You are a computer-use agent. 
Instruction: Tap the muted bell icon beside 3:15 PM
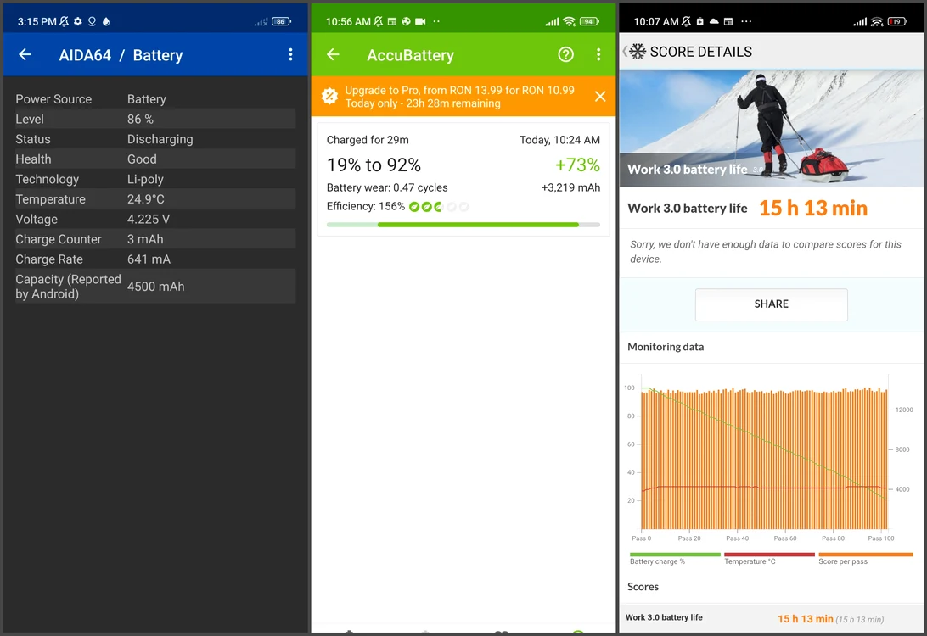click(64, 21)
